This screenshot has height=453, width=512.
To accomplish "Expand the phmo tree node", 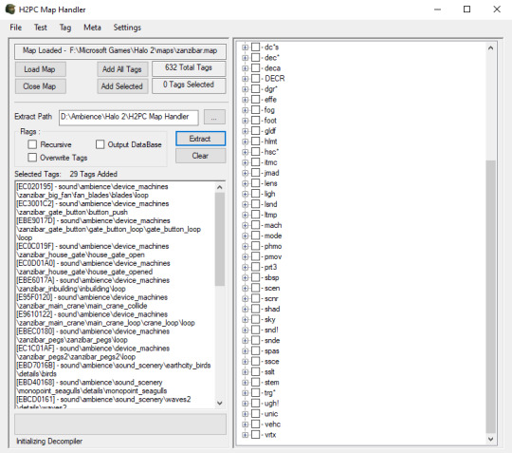I will 245,246.
